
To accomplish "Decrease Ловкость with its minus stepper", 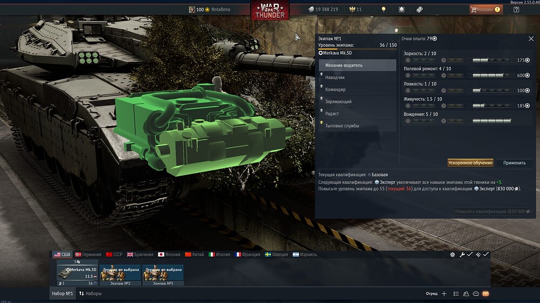I will (x=470, y=91).
